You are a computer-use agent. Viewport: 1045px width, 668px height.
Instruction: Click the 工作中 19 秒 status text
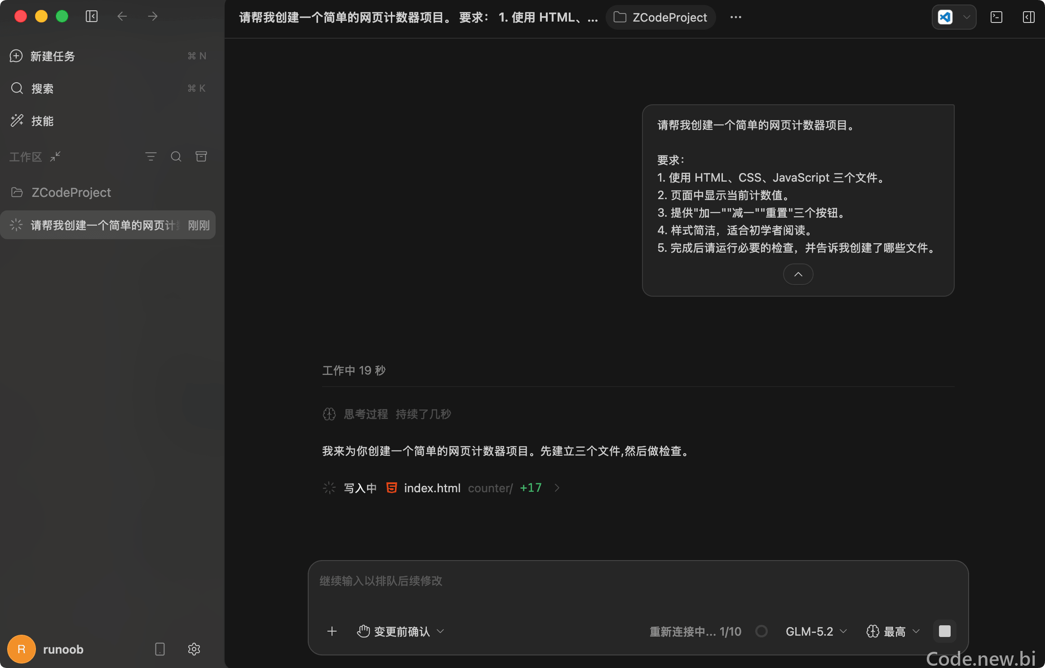click(x=354, y=370)
